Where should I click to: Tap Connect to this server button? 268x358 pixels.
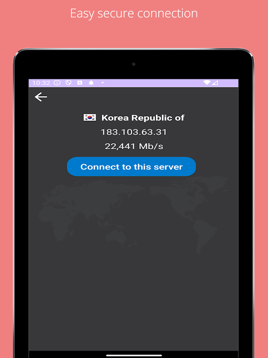point(131,166)
